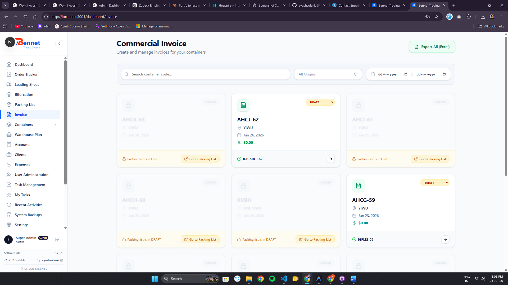Viewport: 508px width, 285px height.
Task: Click the Settings gear icon in sidebar
Action: tap(9, 225)
